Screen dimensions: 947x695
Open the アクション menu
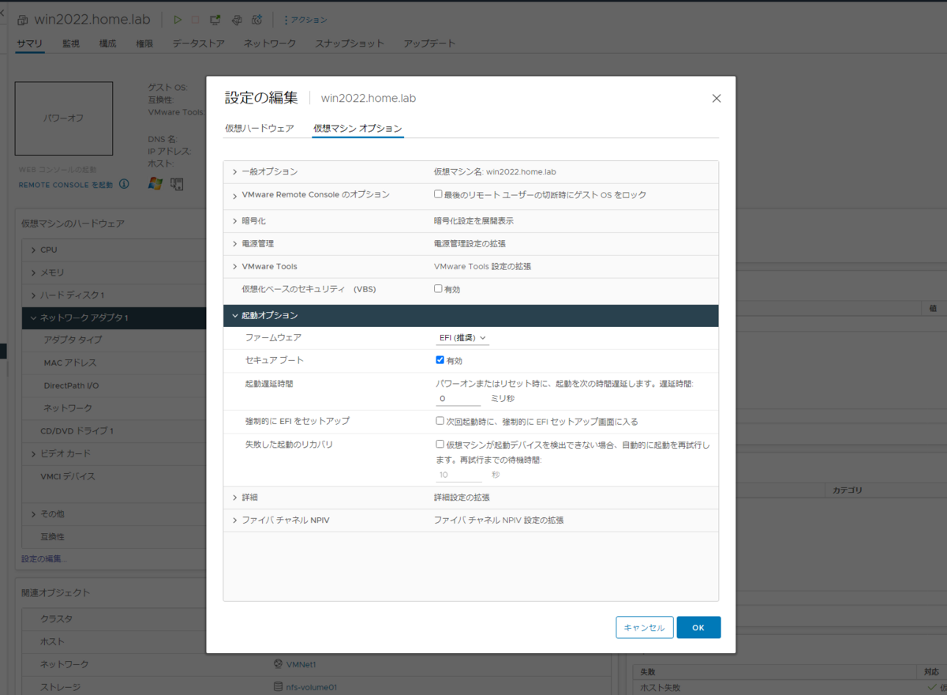305,20
